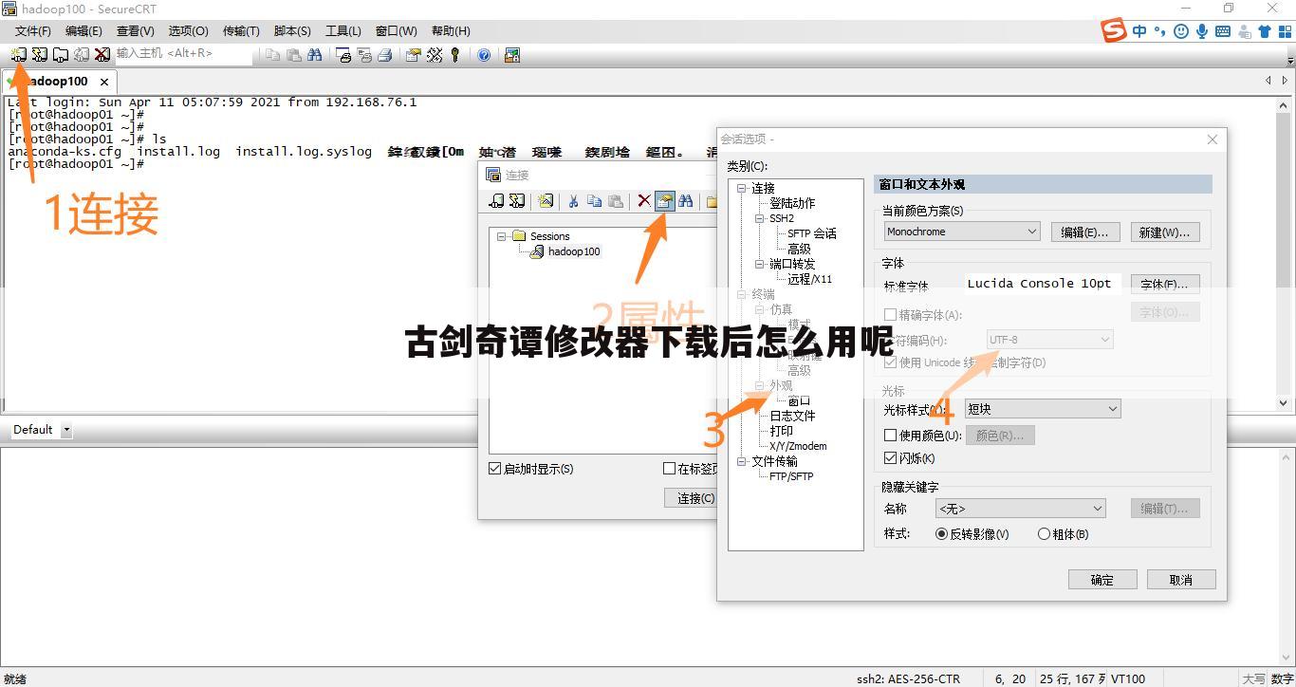Collapse the 文件传输 tree node
The width and height of the screenshot is (1296, 687).
click(x=742, y=461)
